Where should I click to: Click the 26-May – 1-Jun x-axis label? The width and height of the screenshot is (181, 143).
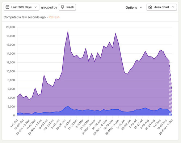click(112, 127)
